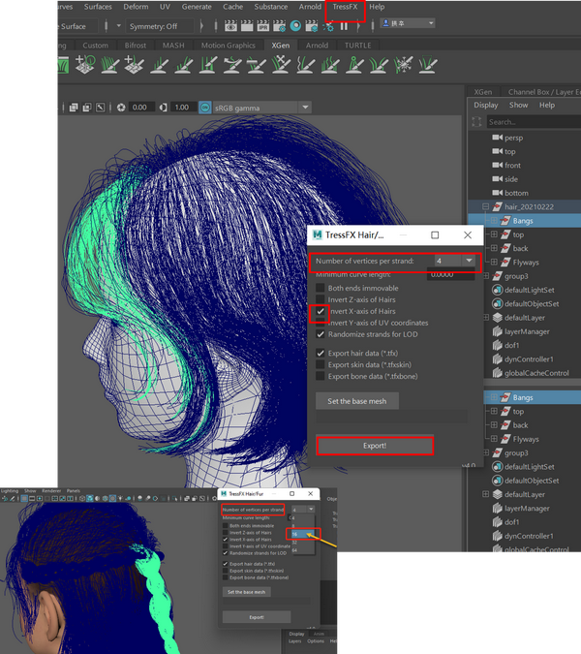
Task: Toggle Both ends immovable in small TressFX Hair/Fur dialog
Action: coord(225,525)
